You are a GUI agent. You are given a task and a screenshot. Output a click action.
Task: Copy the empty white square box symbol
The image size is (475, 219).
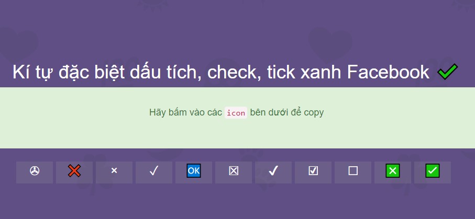click(353, 171)
